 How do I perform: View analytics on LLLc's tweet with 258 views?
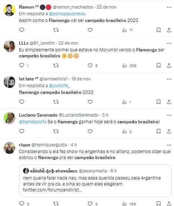click(x=129, y=66)
